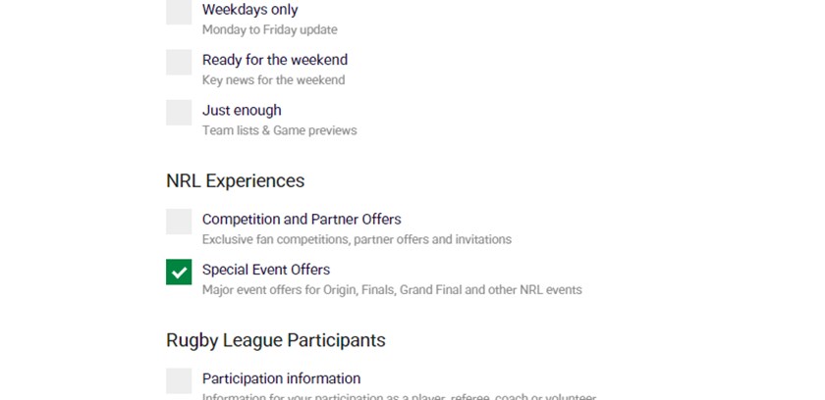Tick the Weekdays only checkbox
The height and width of the screenshot is (400, 825).
coord(179,13)
